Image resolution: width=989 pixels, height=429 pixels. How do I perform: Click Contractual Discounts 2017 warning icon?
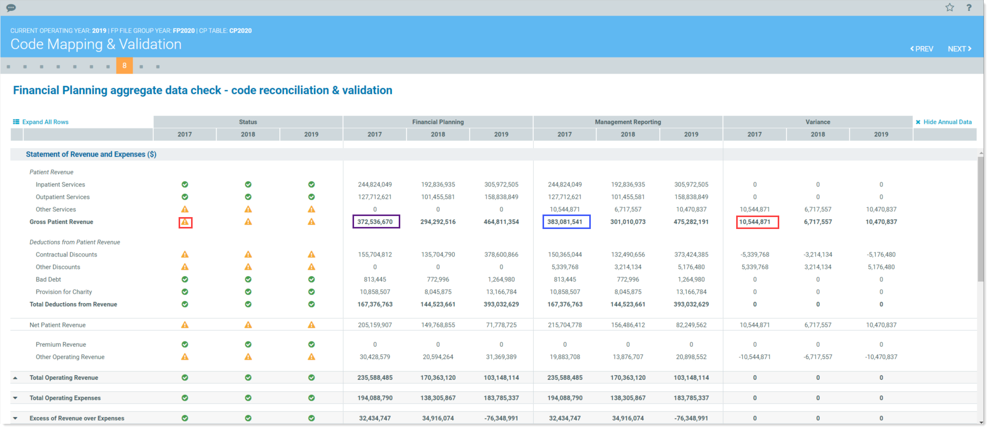pyautogui.click(x=185, y=254)
